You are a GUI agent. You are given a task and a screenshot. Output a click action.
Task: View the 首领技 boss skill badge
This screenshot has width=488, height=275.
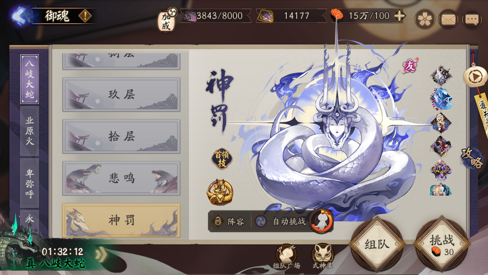pos(222,158)
